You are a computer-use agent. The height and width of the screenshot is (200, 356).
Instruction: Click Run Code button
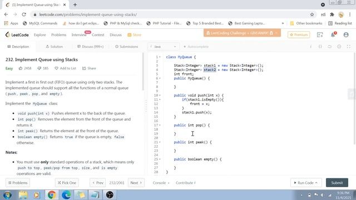306,183
